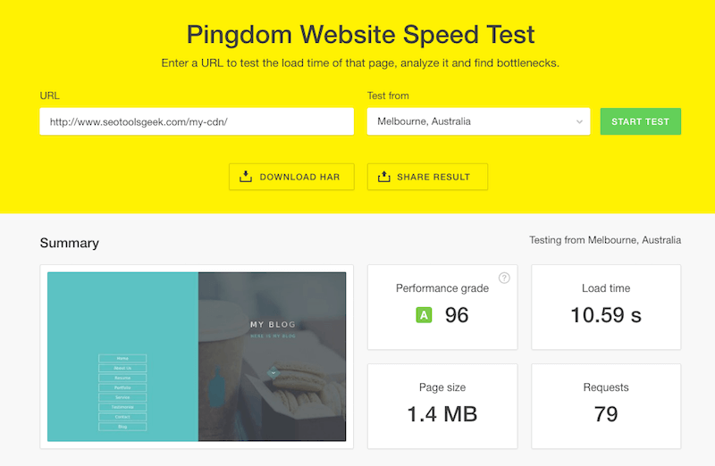Click the Pingdom Website Speed Test title
The height and width of the screenshot is (466, 715).
360,35
